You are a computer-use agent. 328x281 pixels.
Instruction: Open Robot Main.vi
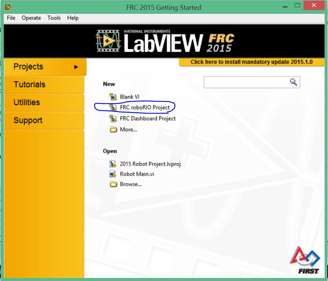pos(137,174)
